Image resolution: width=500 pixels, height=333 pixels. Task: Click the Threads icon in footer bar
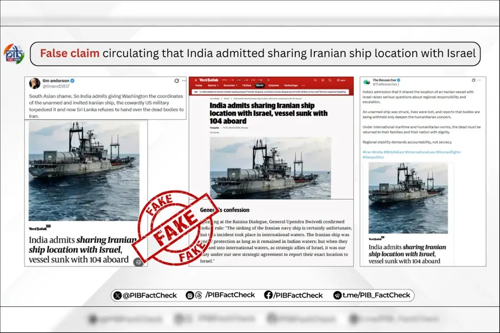pos(198,295)
